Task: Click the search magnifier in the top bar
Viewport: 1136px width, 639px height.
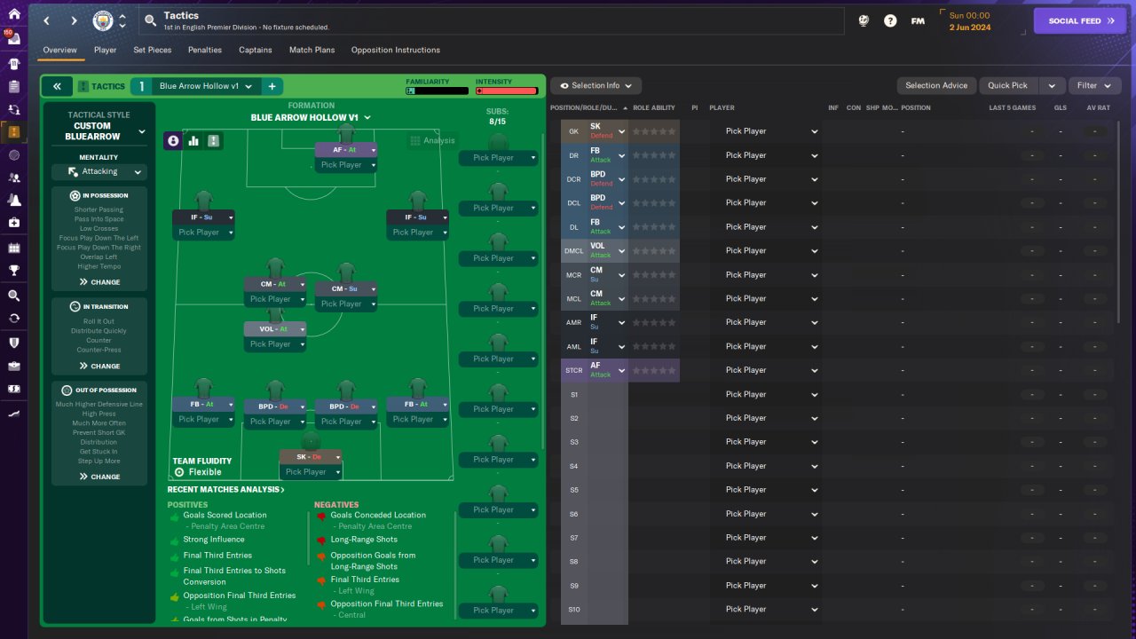Action: 150,20
